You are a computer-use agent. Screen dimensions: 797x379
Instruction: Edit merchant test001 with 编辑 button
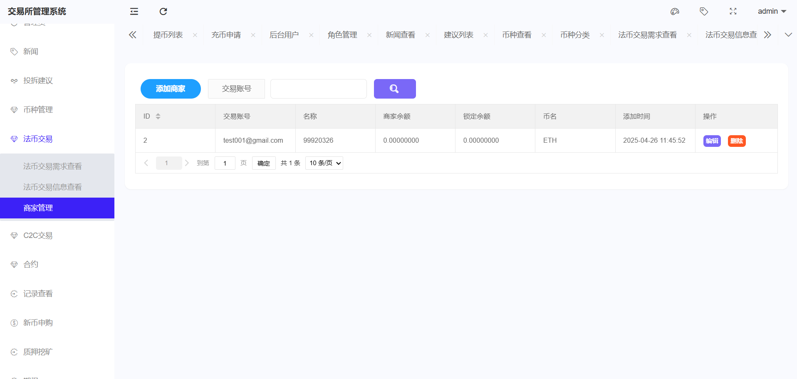coord(712,141)
